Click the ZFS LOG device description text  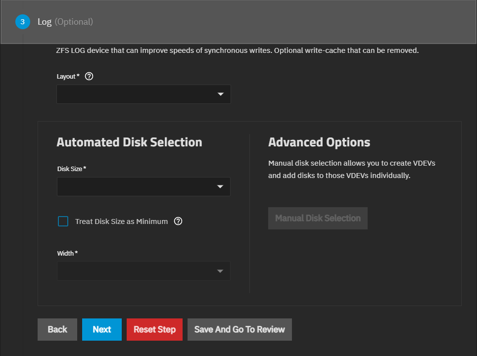238,51
